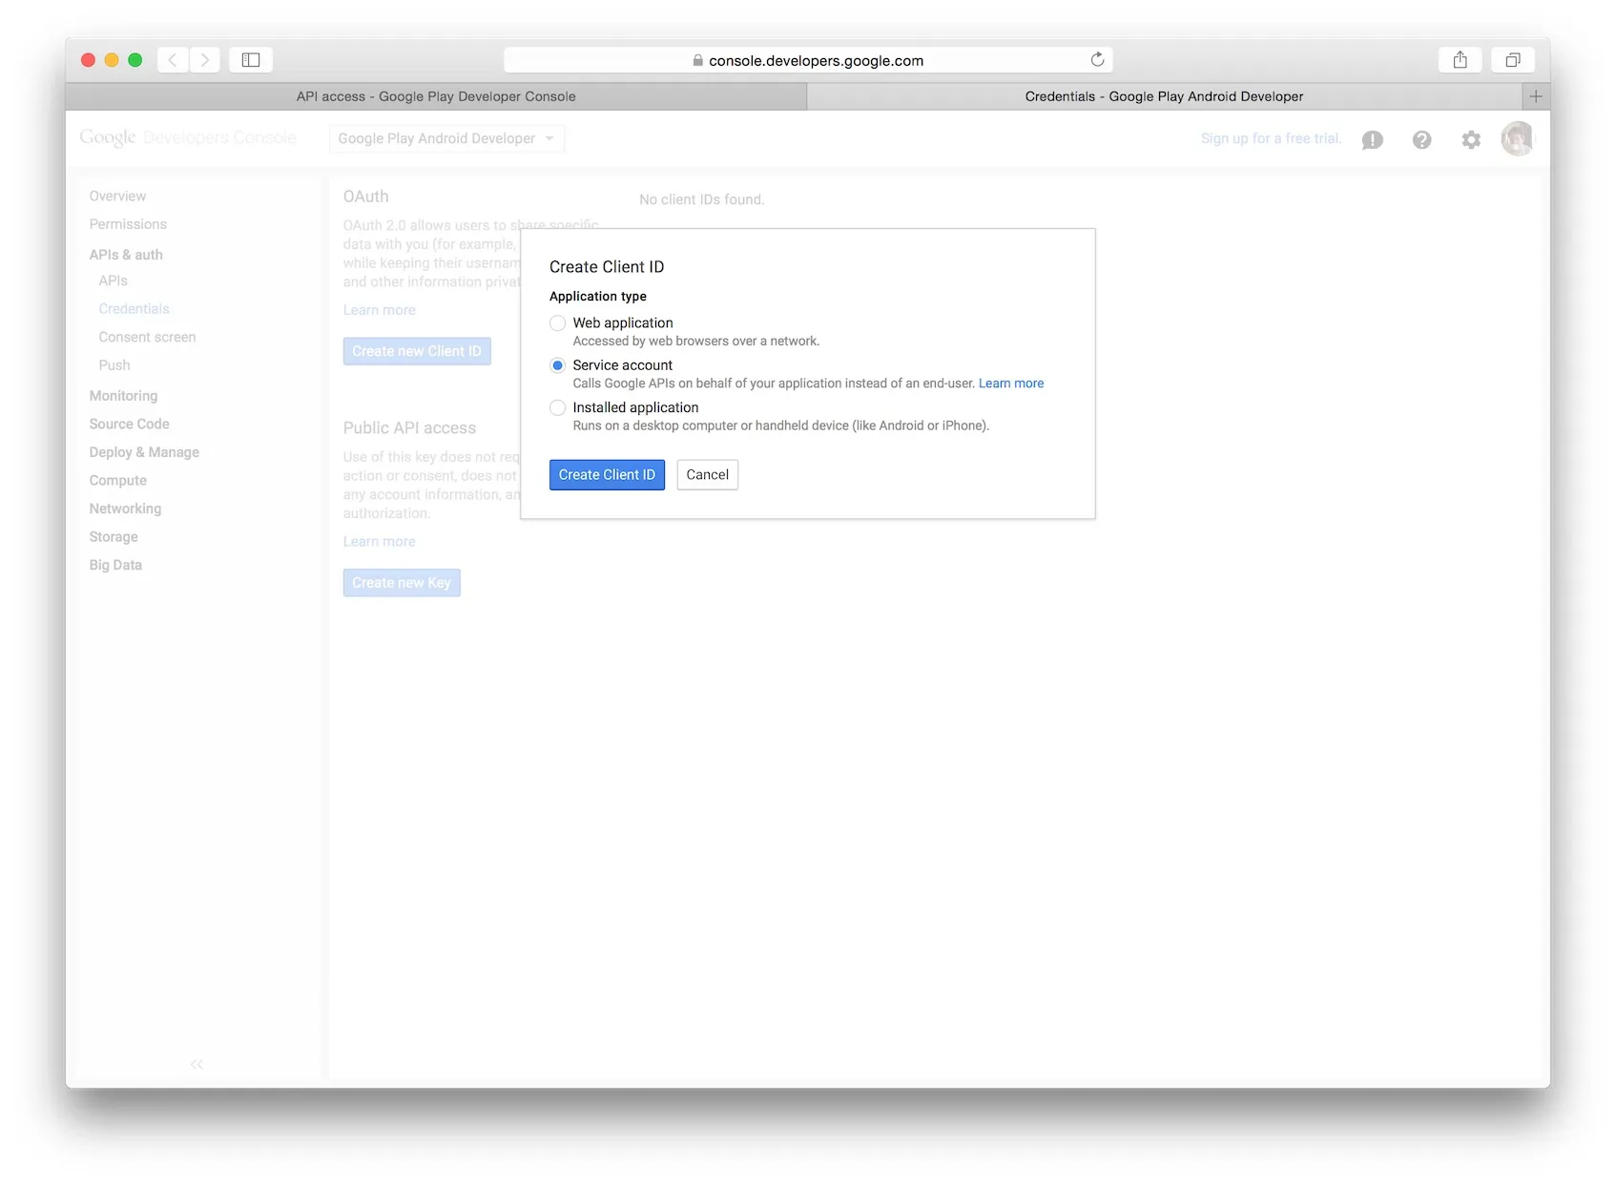Show the Safari sidebar
The width and height of the screenshot is (1616, 1182).
click(251, 60)
